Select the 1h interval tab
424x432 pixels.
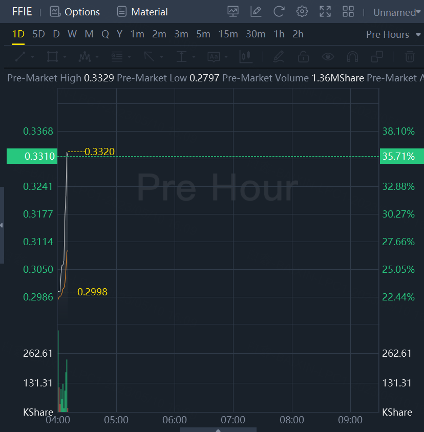[x=279, y=34]
